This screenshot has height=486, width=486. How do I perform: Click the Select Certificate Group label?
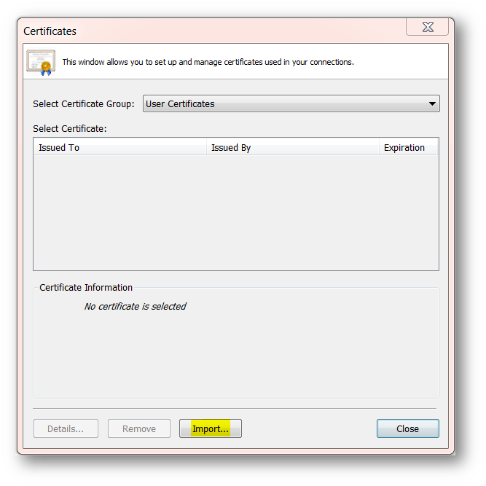(x=83, y=104)
